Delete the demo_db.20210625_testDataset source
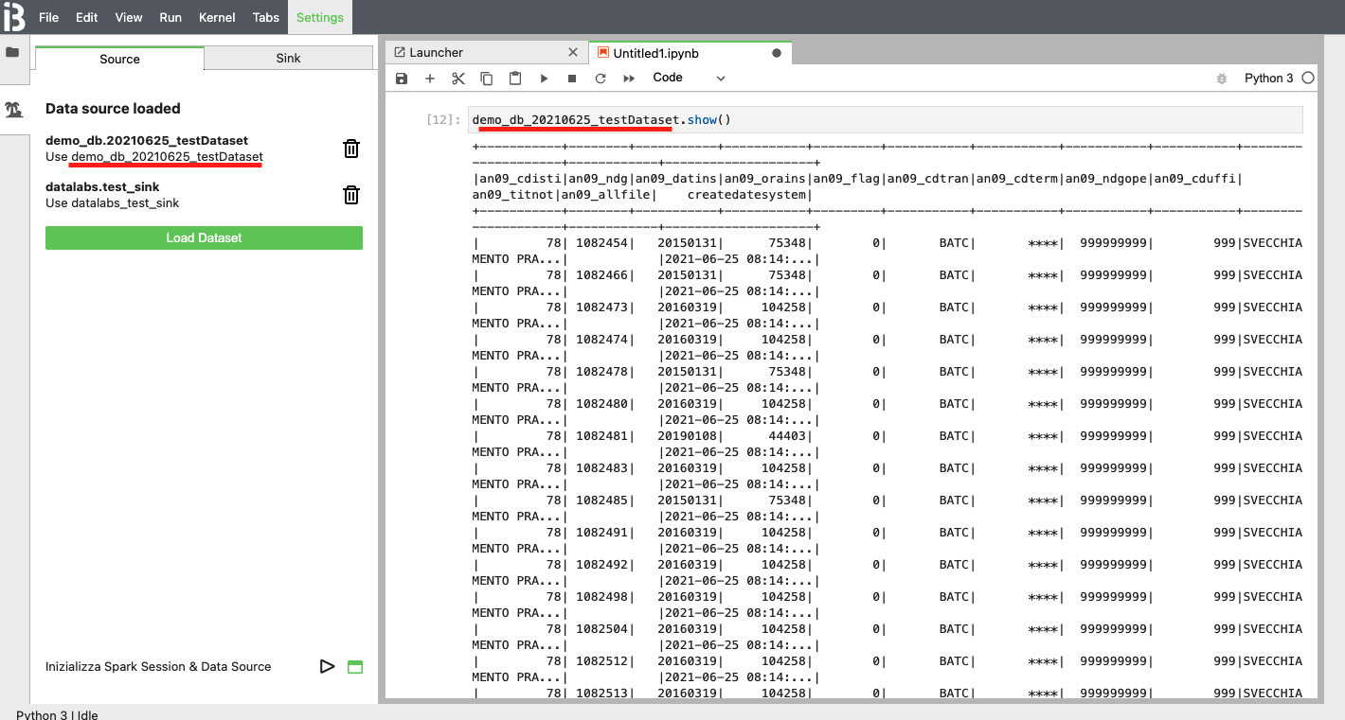Screen dimensions: 1345x720 [x=351, y=149]
